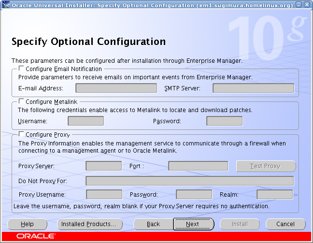Proceed with the Next button

point(194,224)
